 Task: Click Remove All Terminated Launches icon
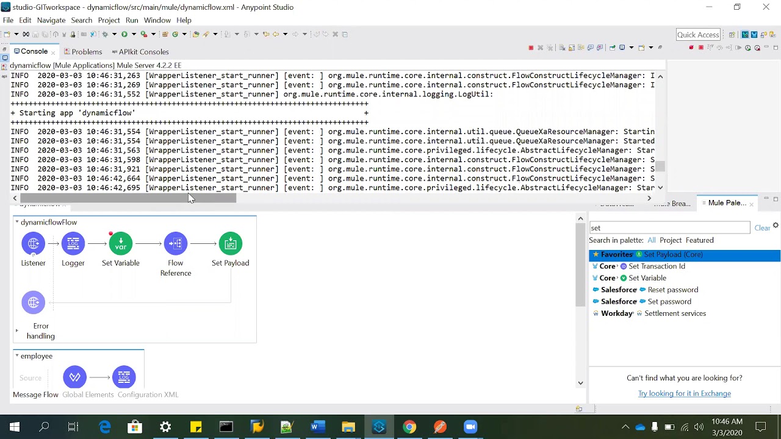click(x=550, y=48)
